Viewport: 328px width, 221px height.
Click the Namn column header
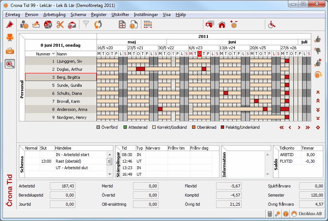(x=62, y=54)
